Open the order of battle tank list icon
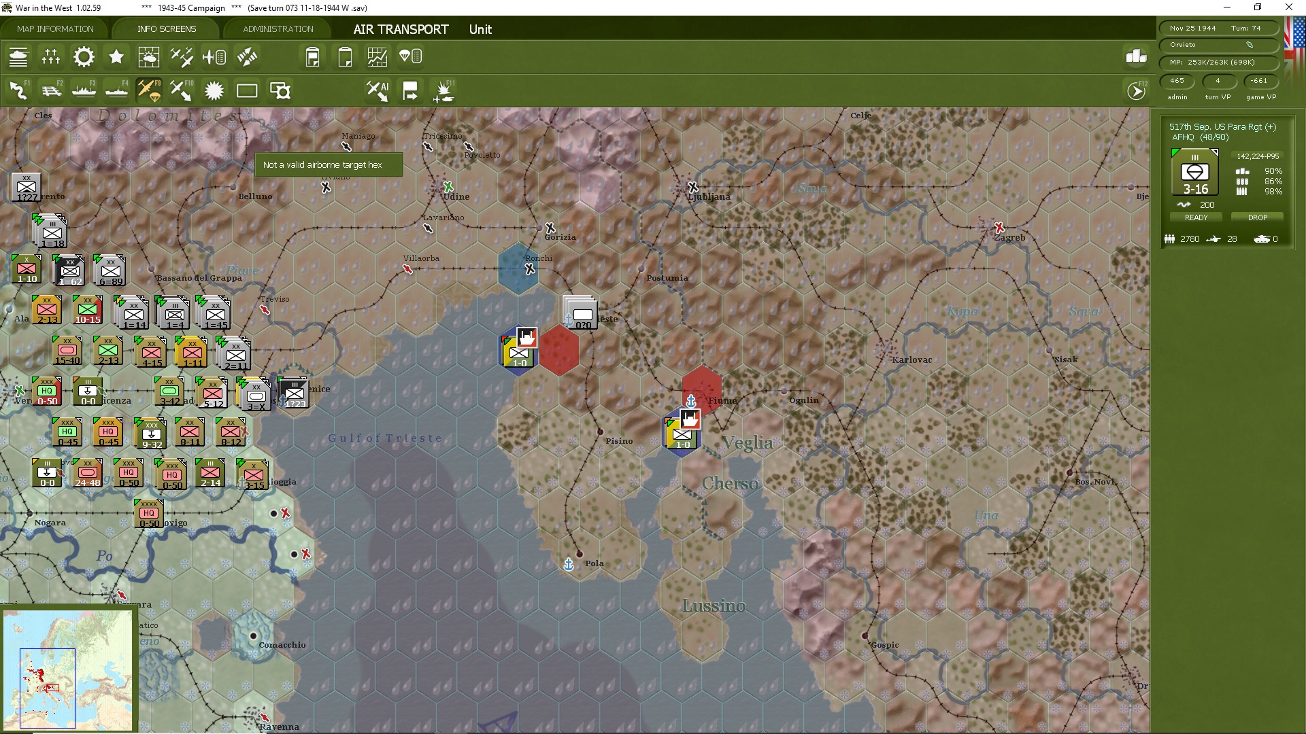This screenshot has width=1306, height=734. point(18,57)
